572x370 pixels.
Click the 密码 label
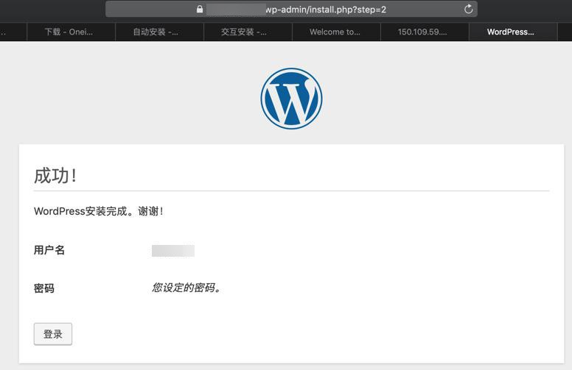(x=44, y=288)
